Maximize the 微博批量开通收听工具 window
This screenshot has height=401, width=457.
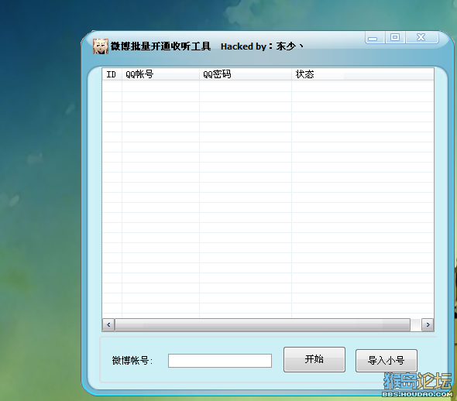[395, 37]
